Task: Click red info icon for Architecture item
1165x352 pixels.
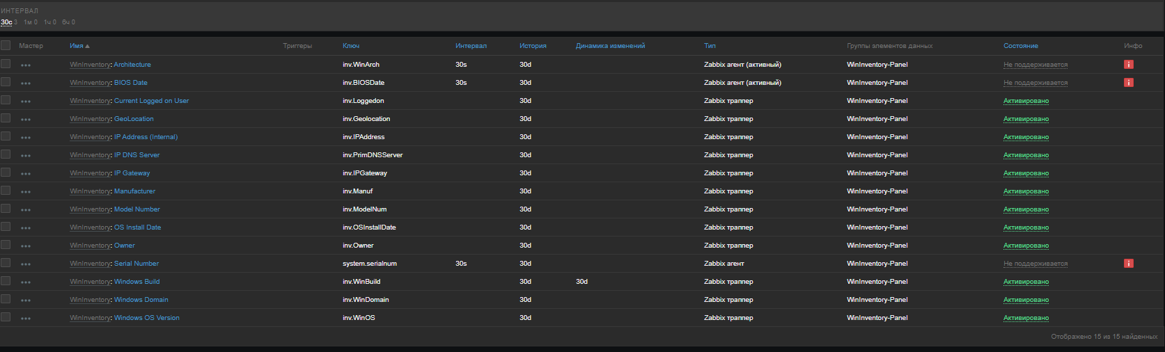Action: [x=1128, y=65]
